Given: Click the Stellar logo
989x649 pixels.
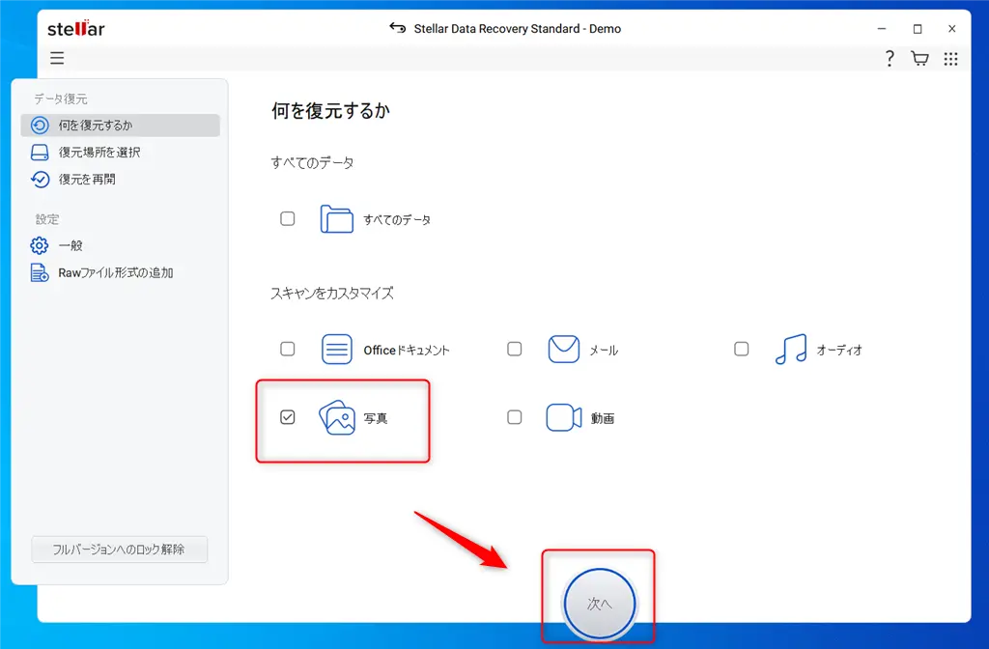Looking at the screenshot, I should [x=75, y=28].
